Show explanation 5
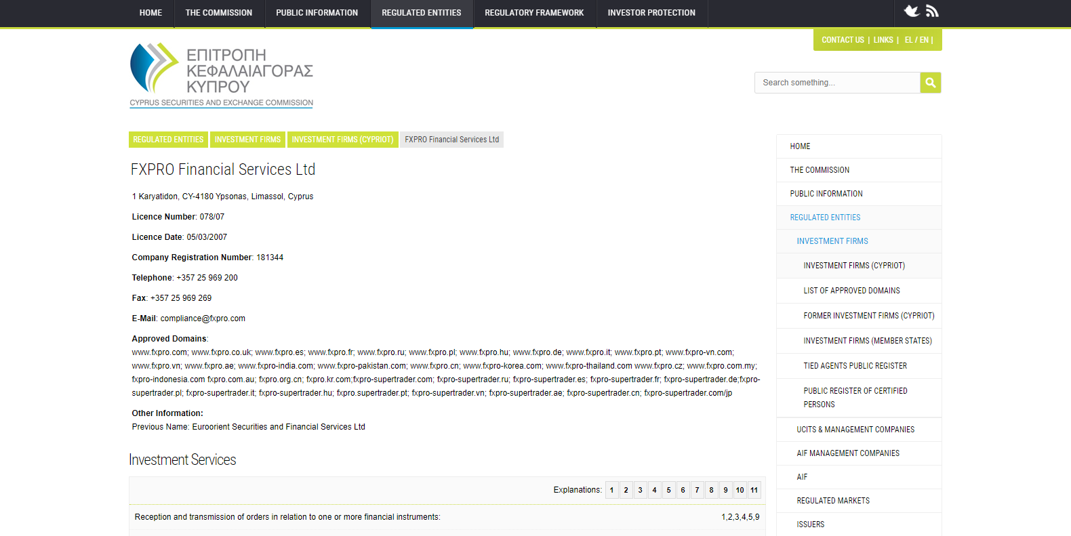Image resolution: width=1071 pixels, height=536 pixels. tap(668, 490)
